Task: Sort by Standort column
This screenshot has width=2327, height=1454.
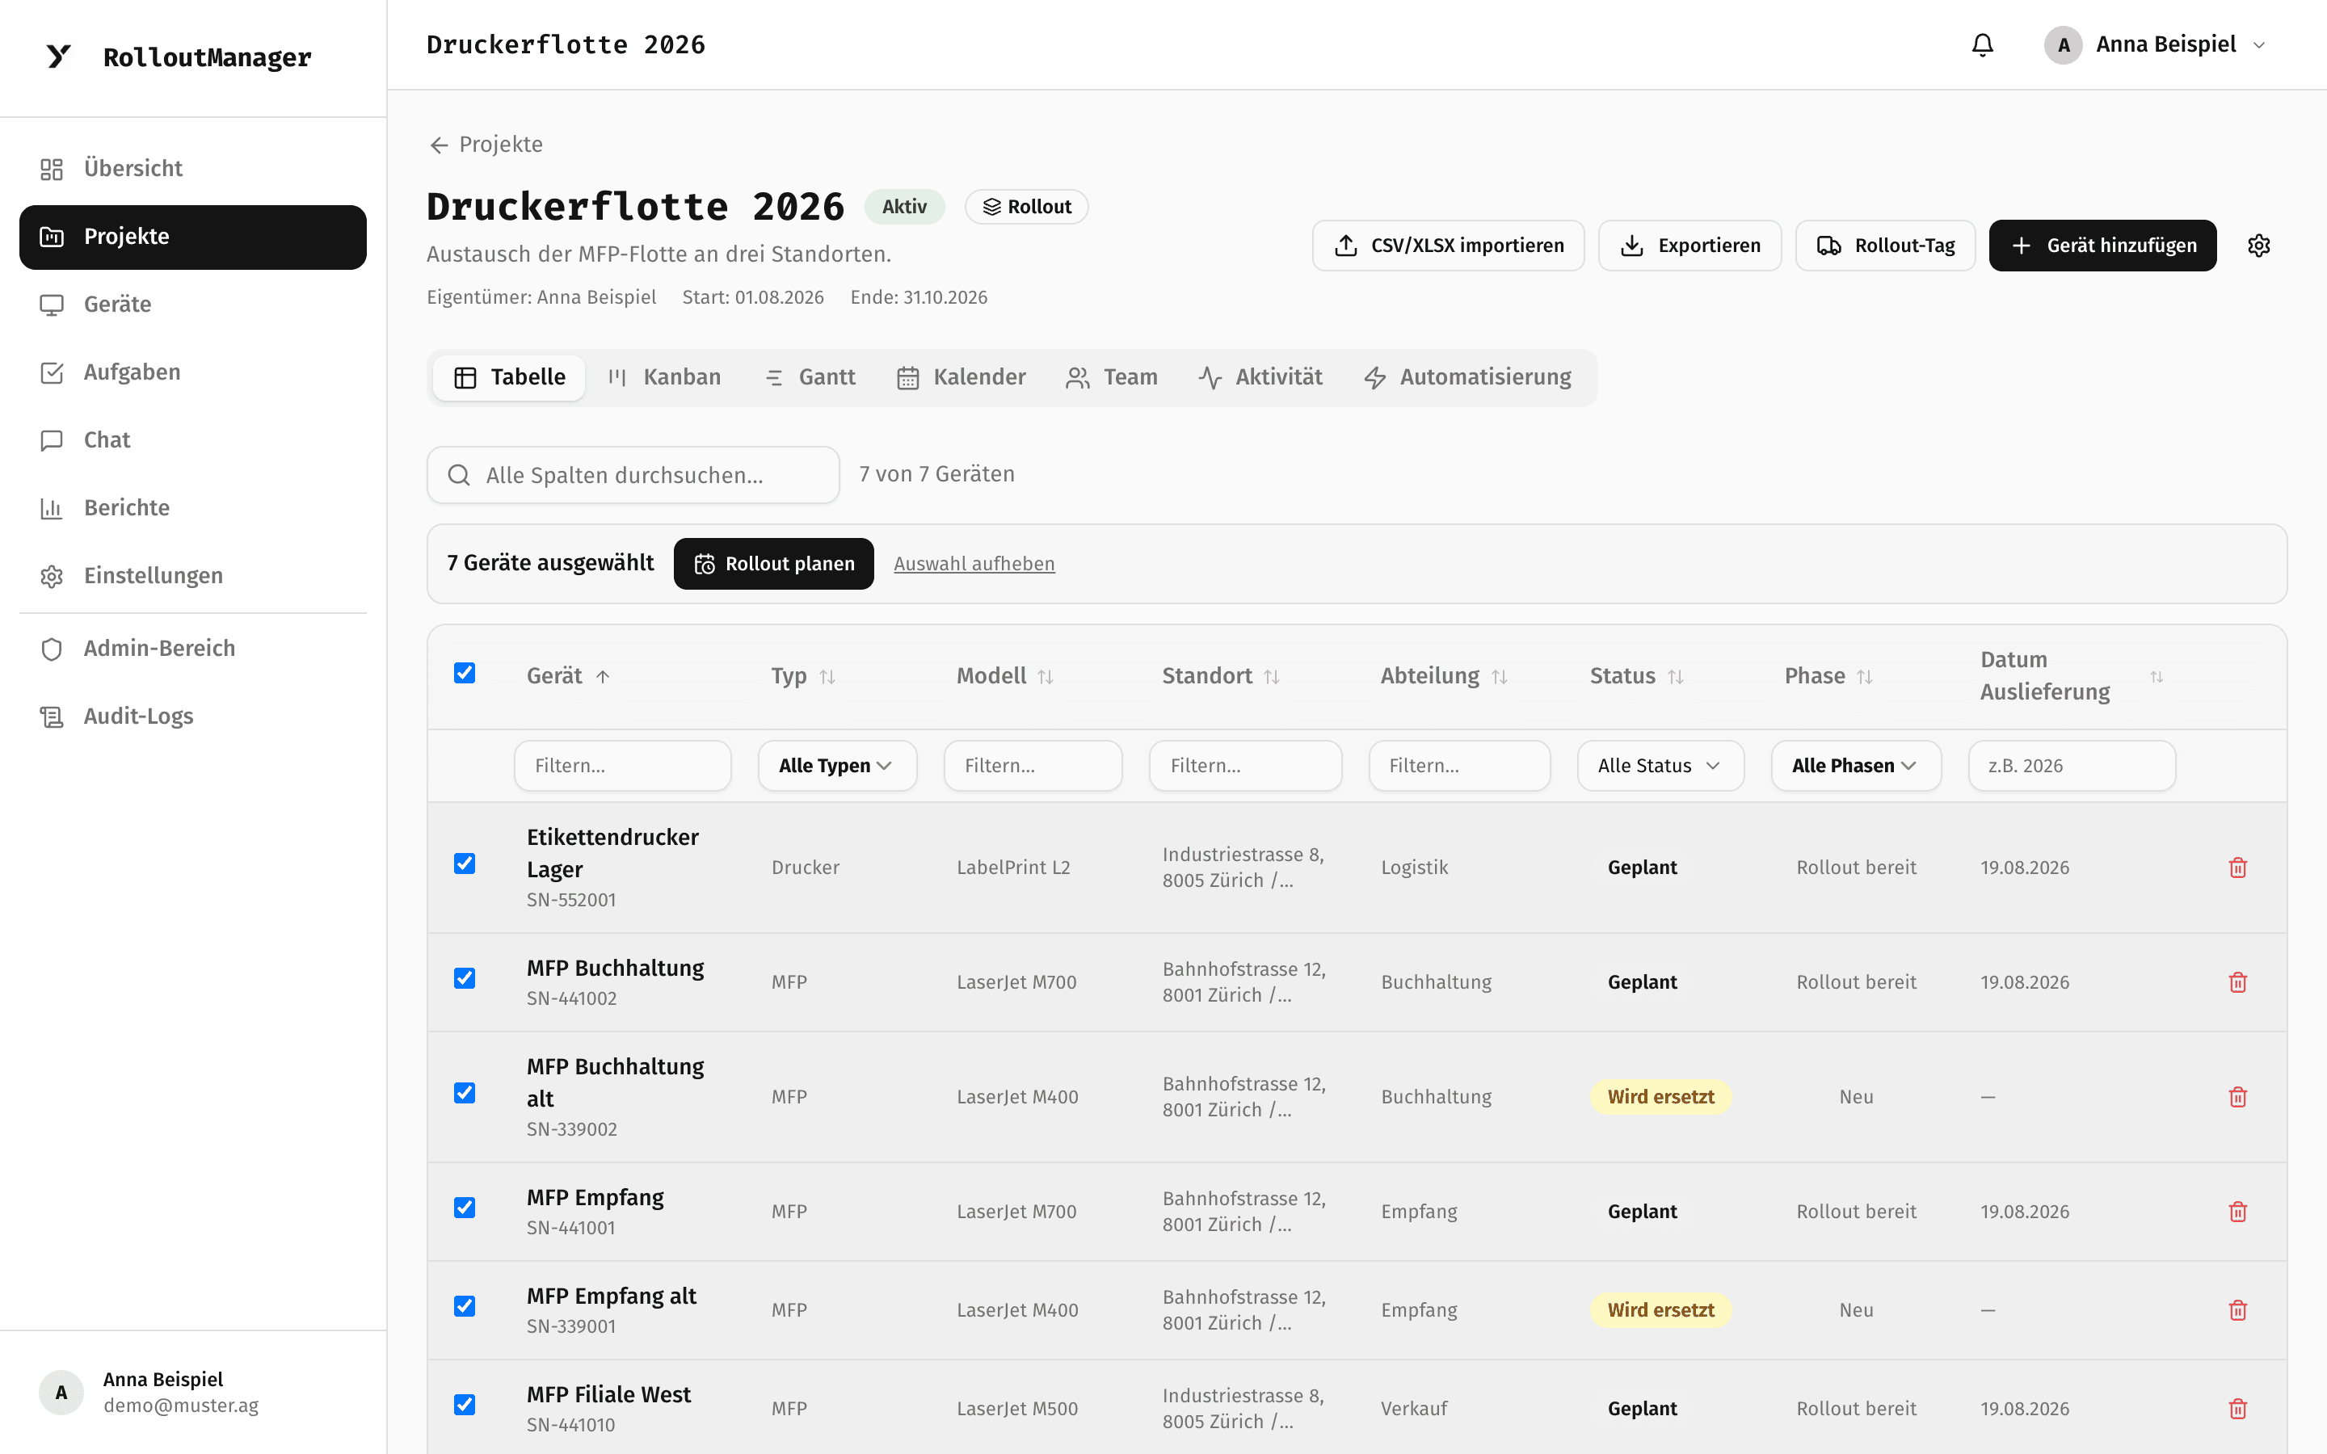Action: pos(1271,677)
